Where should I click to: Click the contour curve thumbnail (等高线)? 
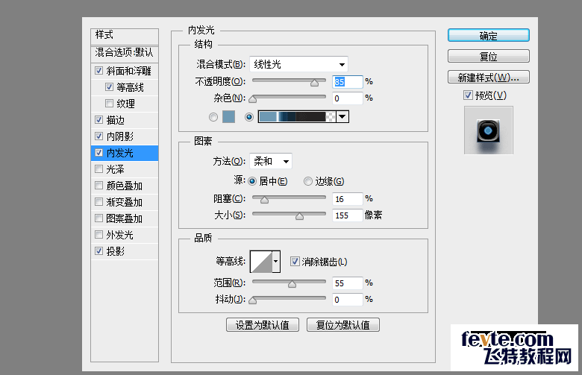tap(261, 262)
